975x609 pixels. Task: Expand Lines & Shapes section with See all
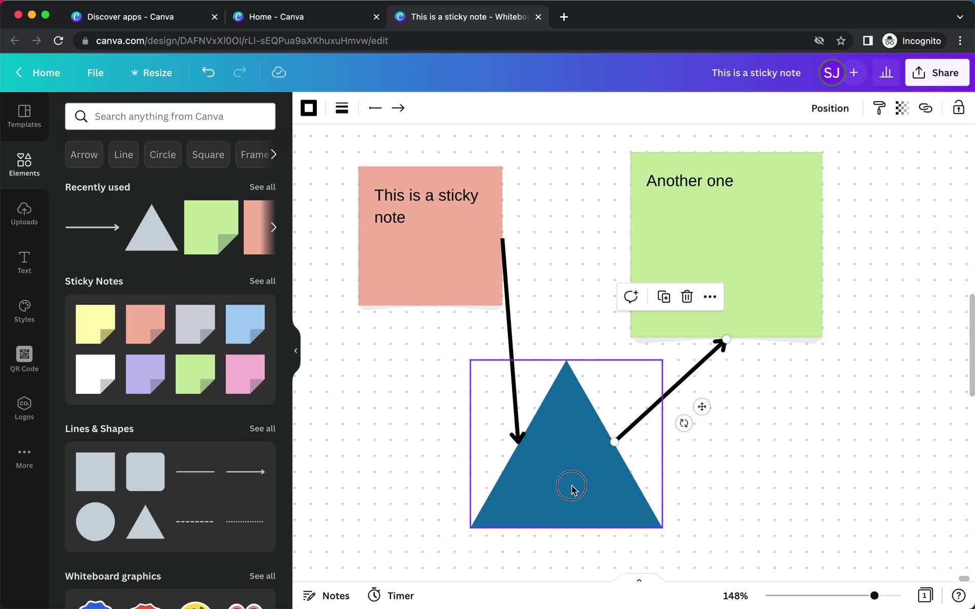coord(263,428)
